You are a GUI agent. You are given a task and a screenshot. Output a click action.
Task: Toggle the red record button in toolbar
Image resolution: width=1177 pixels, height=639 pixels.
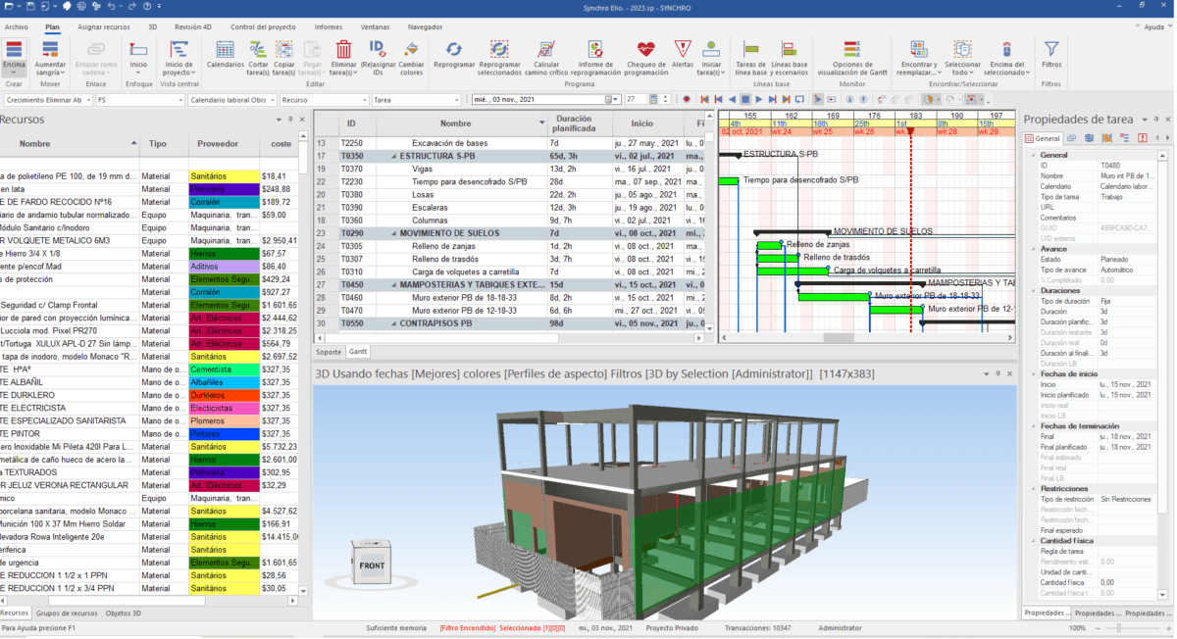click(x=687, y=100)
